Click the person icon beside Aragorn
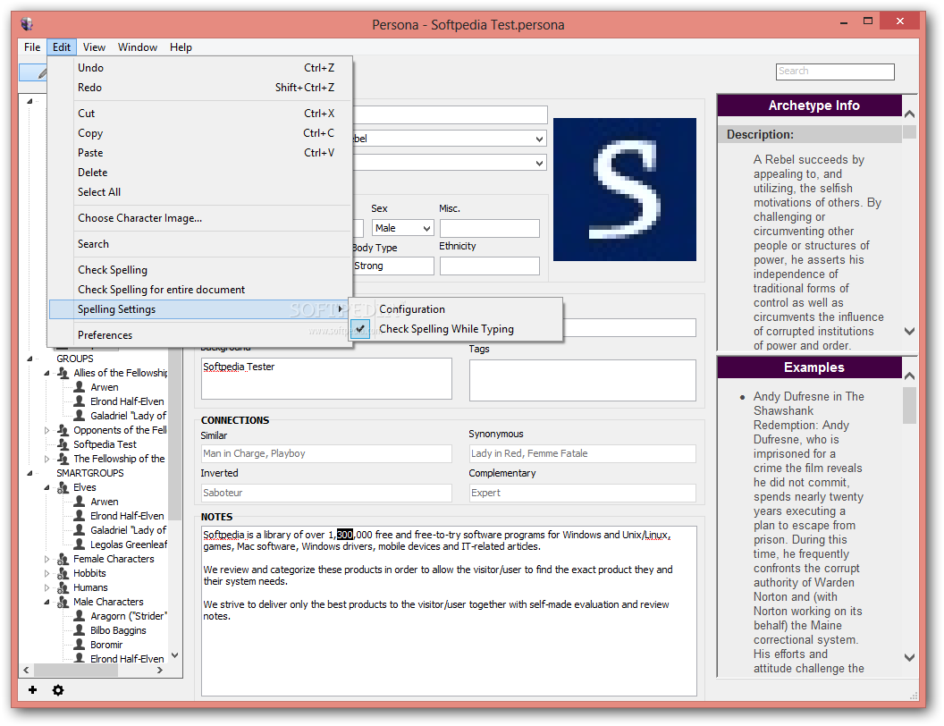Image resolution: width=944 pixels, height=726 pixels. [79, 616]
